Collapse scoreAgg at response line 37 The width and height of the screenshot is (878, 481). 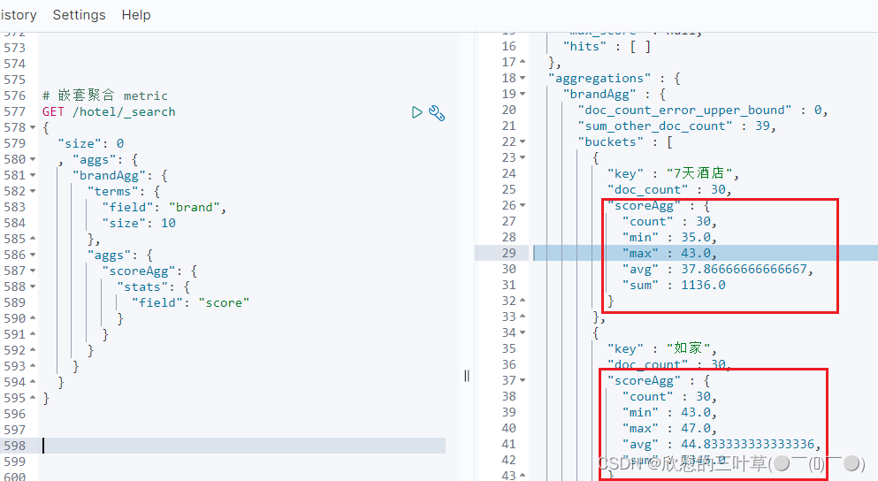[x=523, y=380]
